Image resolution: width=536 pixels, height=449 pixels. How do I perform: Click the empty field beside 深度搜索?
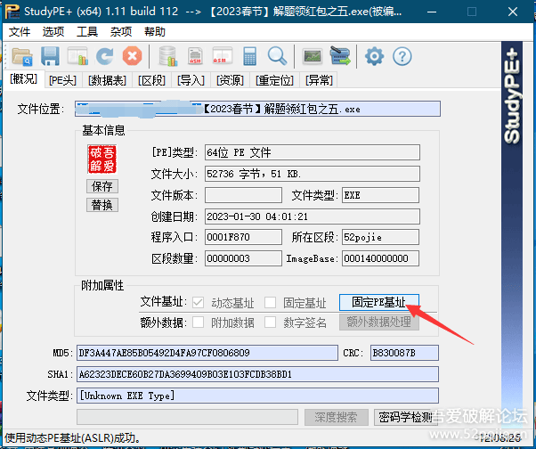(x=187, y=417)
